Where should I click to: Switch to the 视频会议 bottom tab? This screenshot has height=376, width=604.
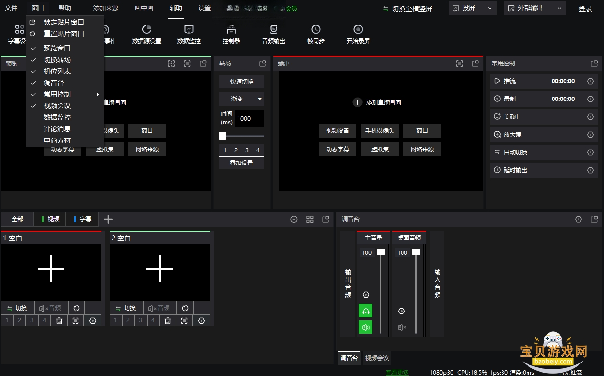tap(377, 358)
